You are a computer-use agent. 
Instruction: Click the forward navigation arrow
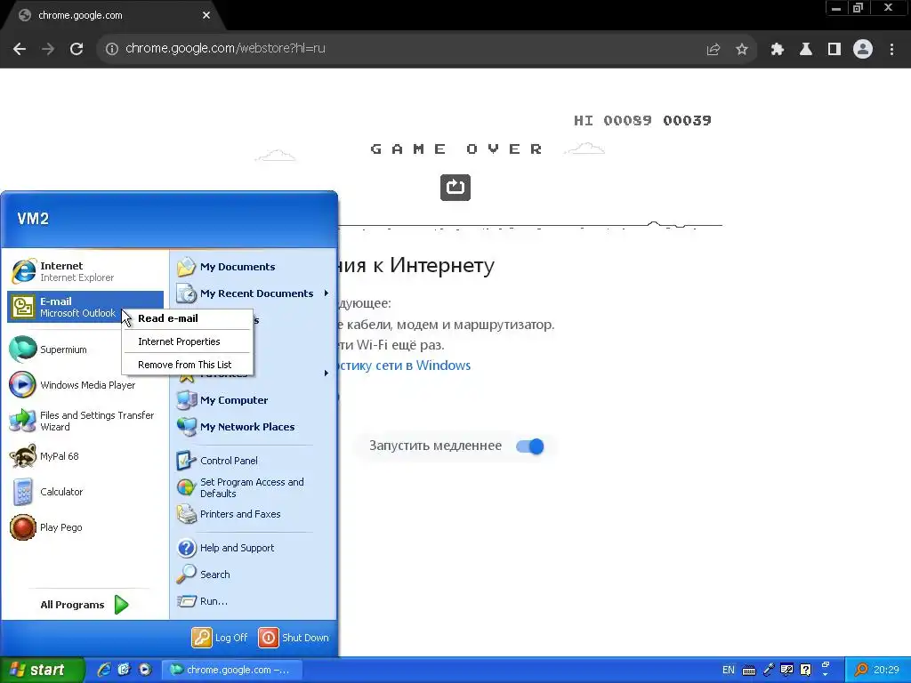tap(48, 49)
